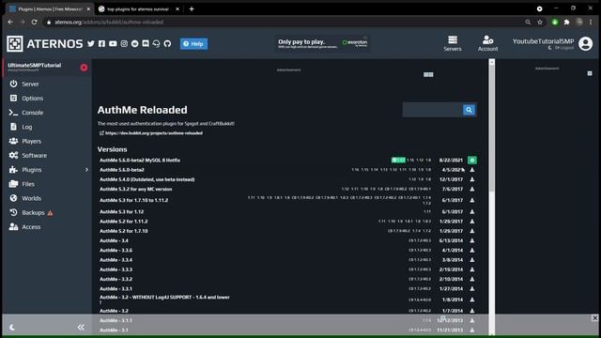Click the red server stop status icon

84,68
